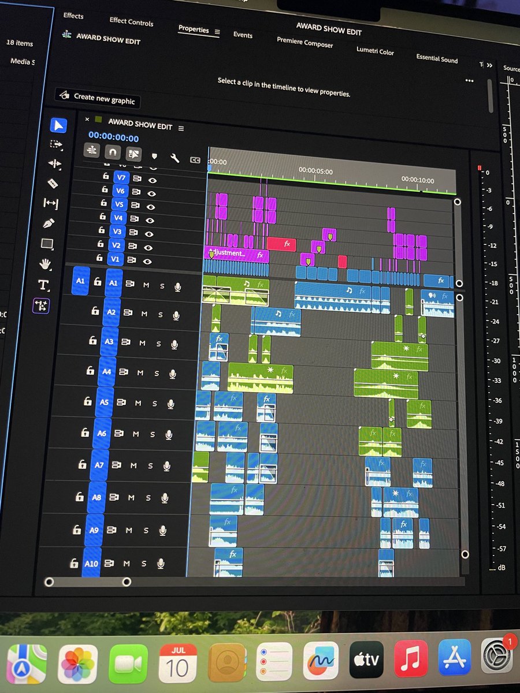Screen dimensions: 520x693
Task: Enable voice-over record on A3
Action: [x=174, y=345]
